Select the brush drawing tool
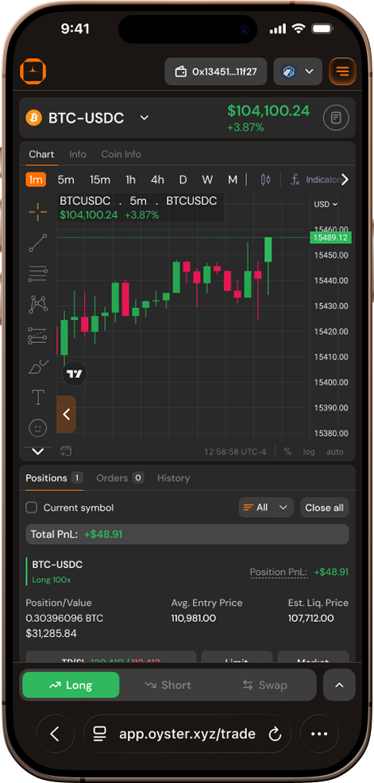The image size is (374, 783). [x=38, y=367]
